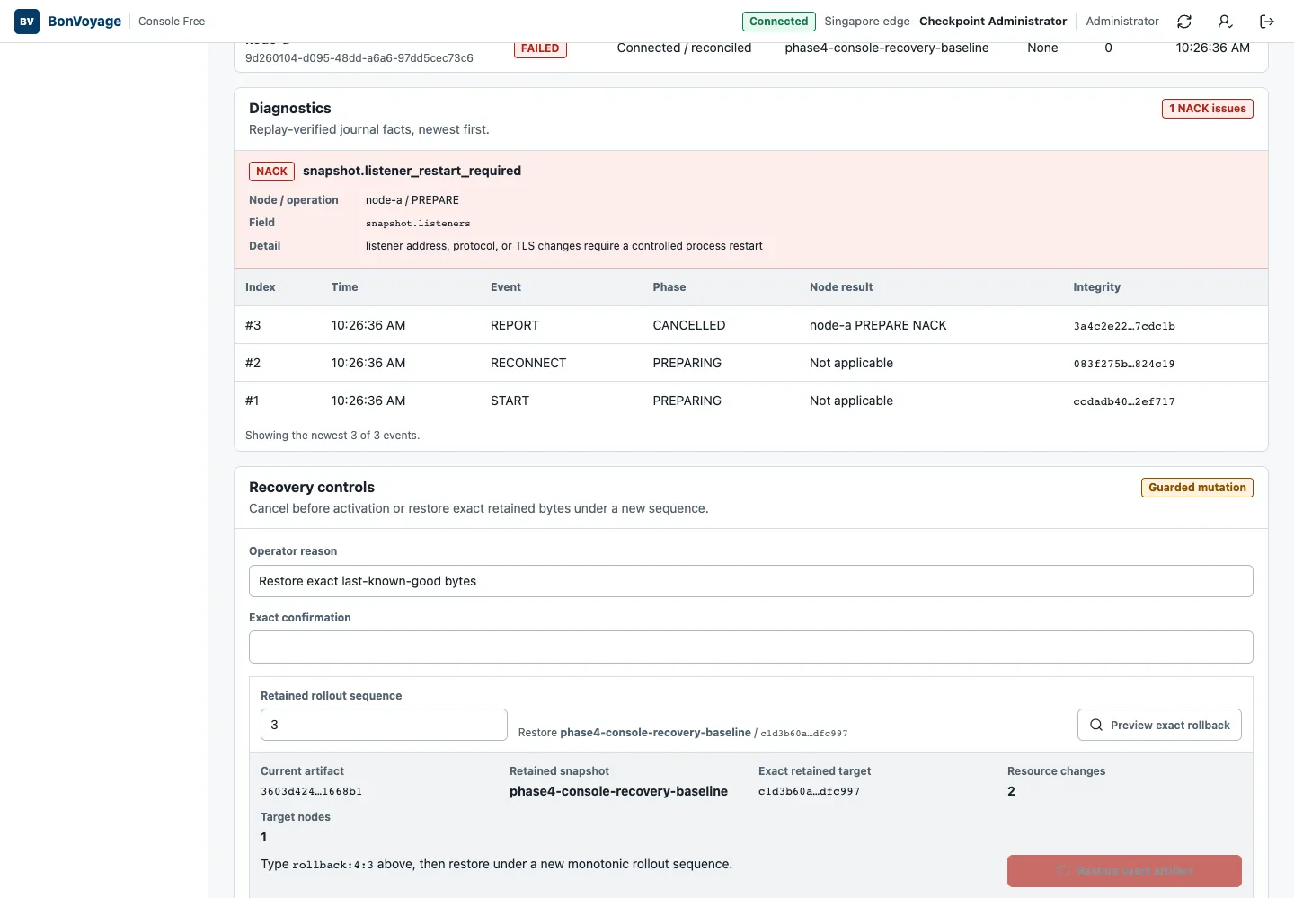
Task: Click the node-a / PREPARE value
Action: (x=412, y=200)
